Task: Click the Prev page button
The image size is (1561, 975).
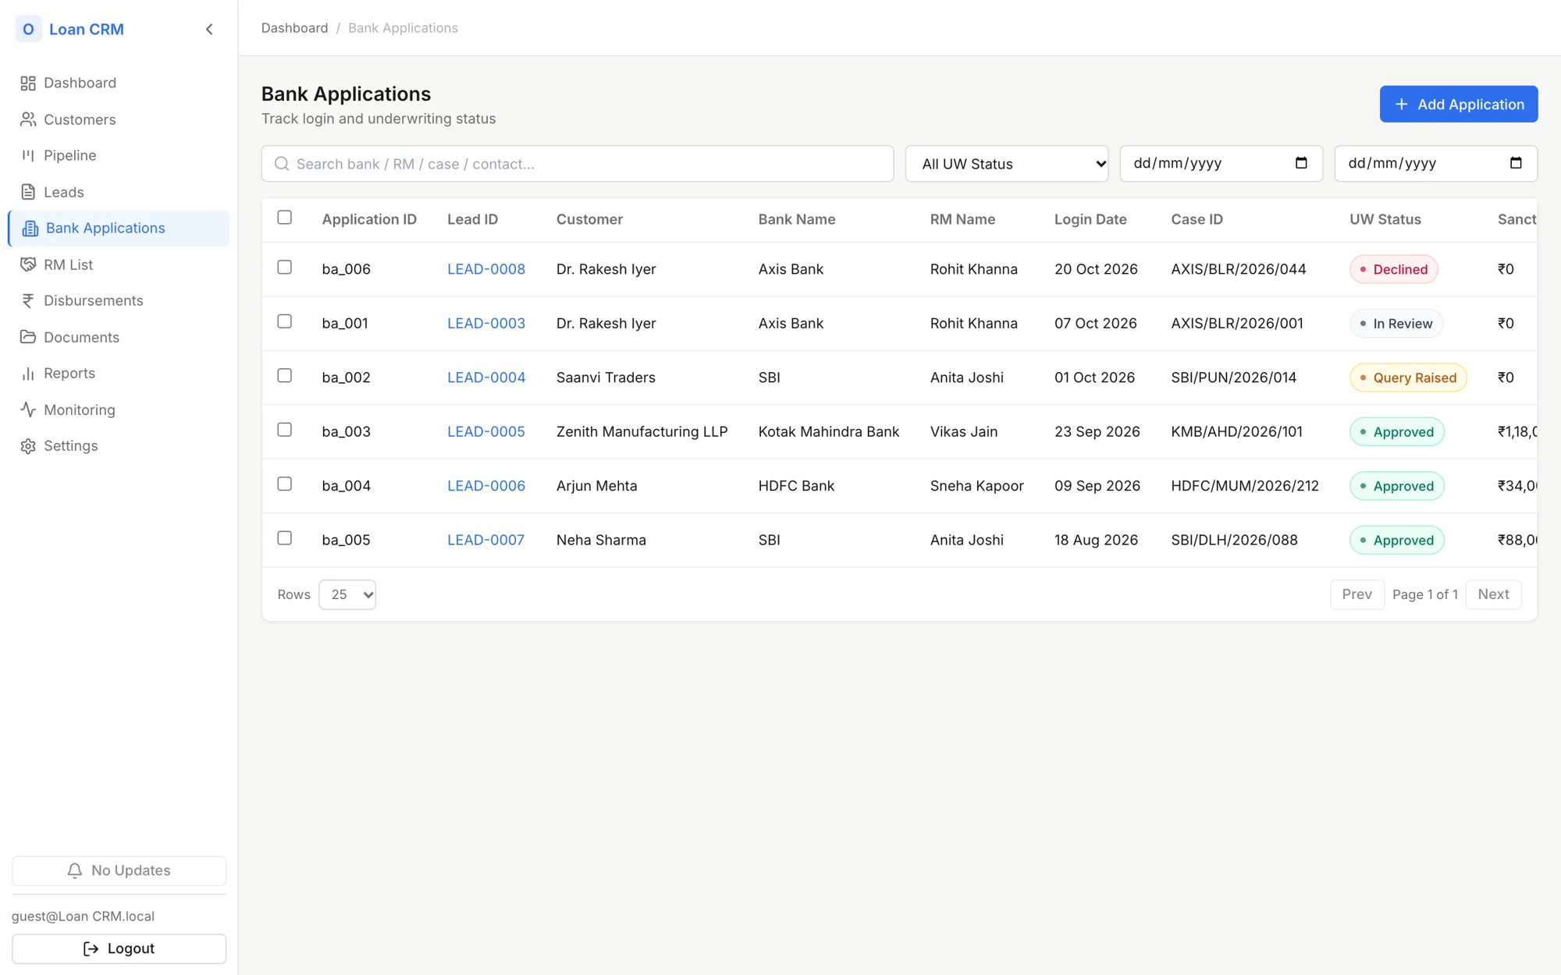Action: [x=1357, y=594]
